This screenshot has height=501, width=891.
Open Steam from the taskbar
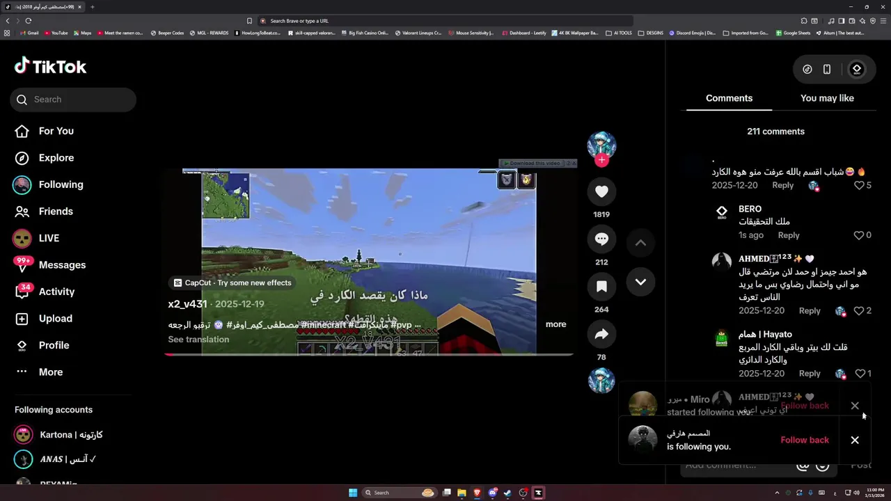[x=507, y=493]
